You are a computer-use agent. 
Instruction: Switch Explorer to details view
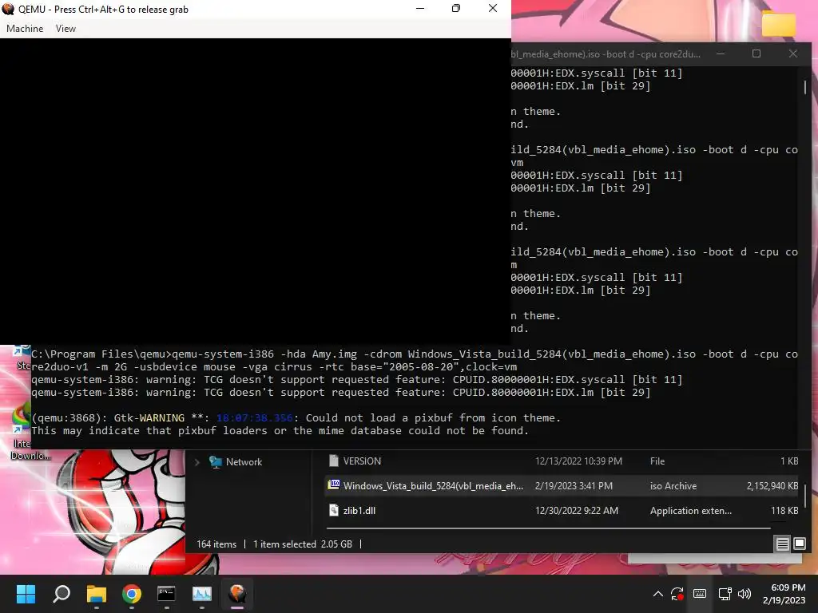click(783, 544)
